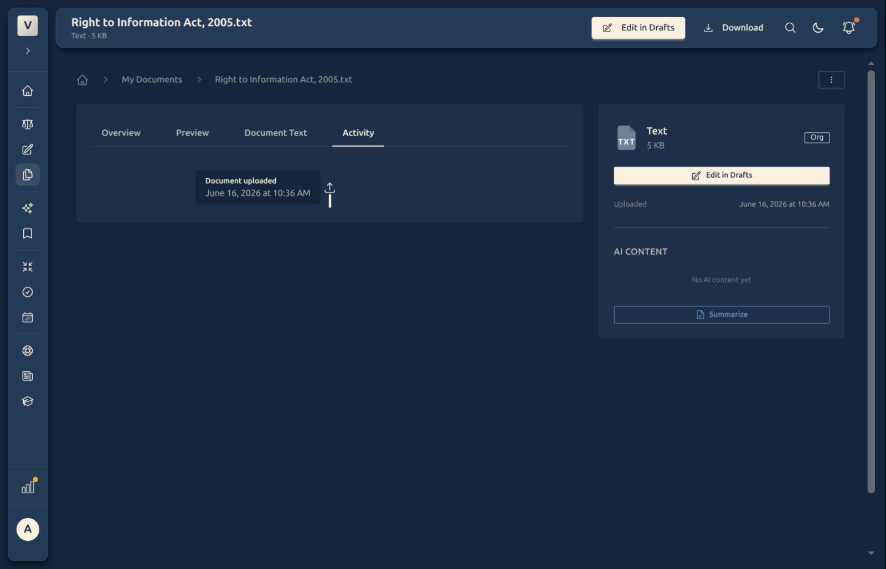
Task: Click the Org badge
Action: coord(817,137)
